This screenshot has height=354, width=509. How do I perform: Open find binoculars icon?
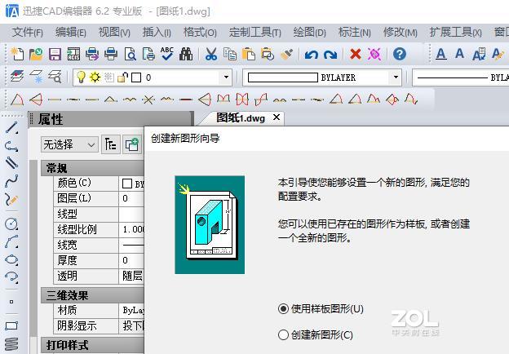point(186,54)
